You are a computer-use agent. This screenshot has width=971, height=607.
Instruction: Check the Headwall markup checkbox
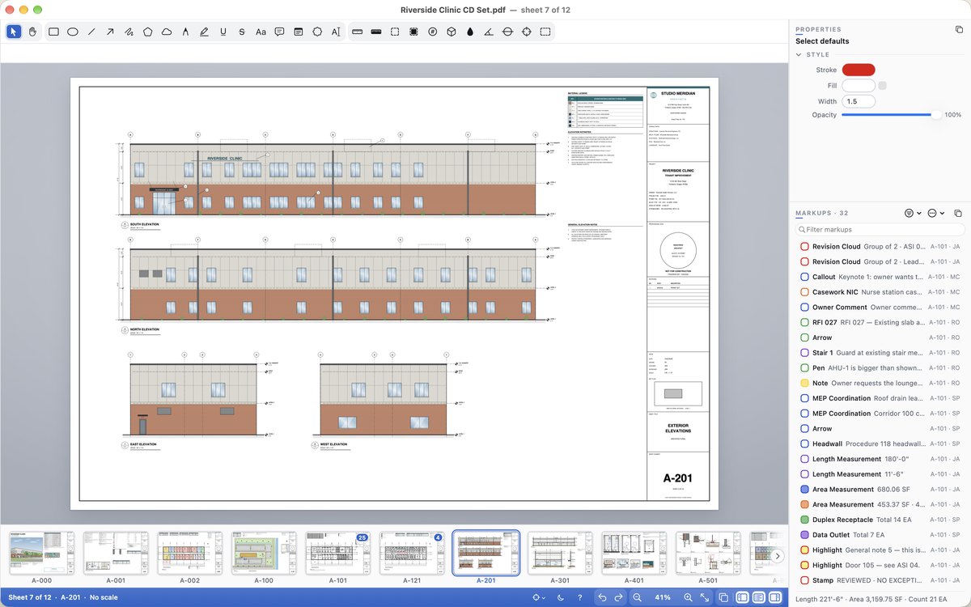click(804, 444)
